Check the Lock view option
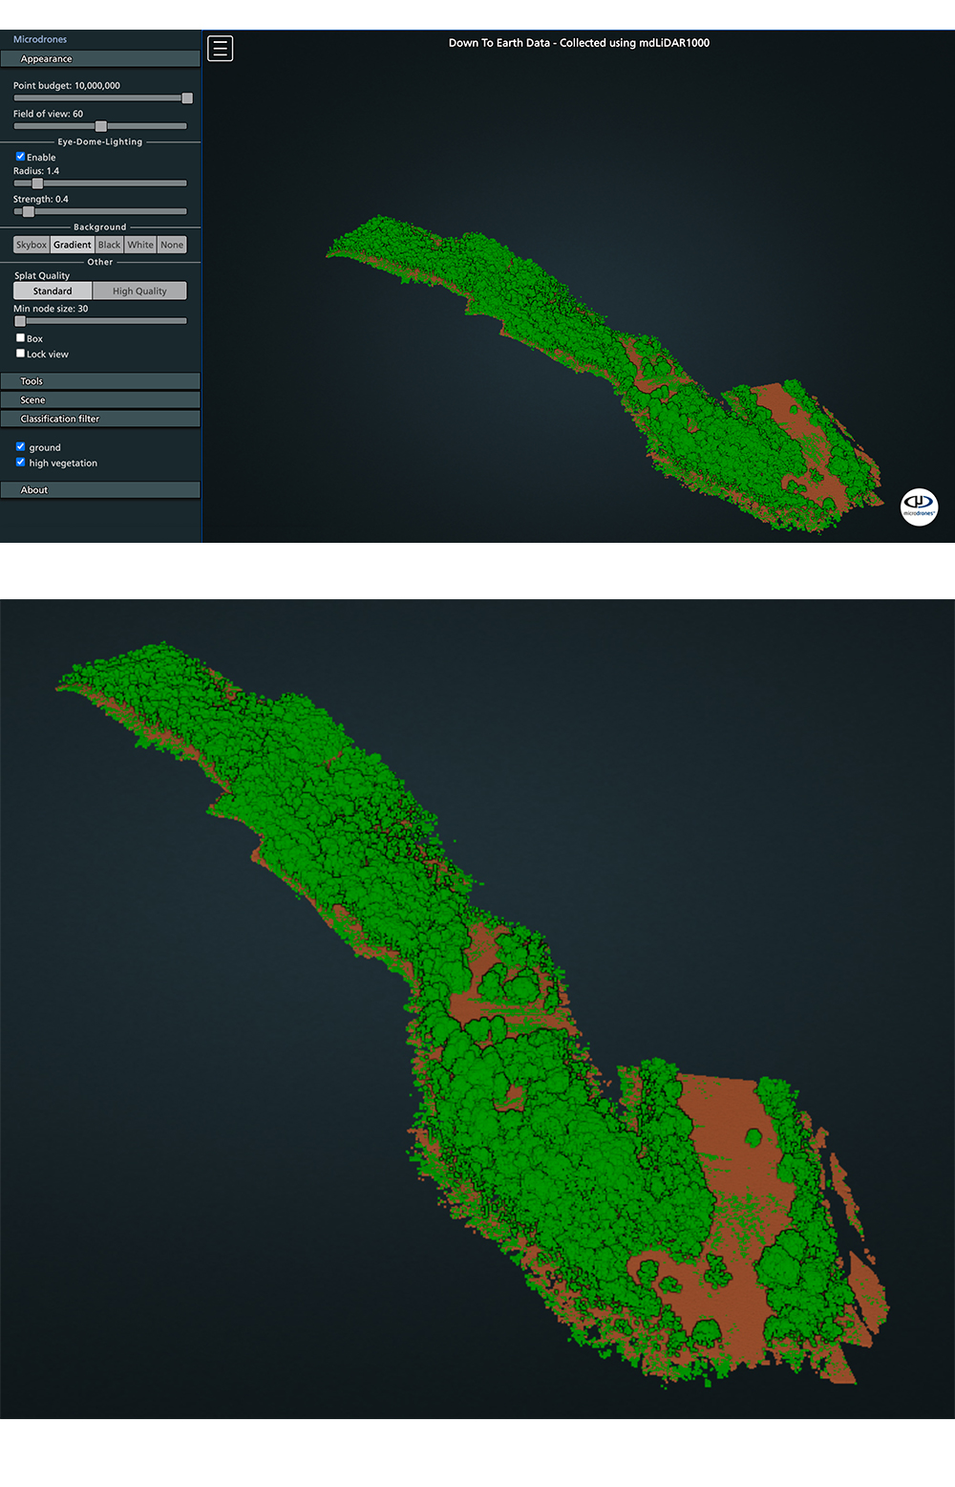Image resolution: width=955 pixels, height=1487 pixels. coord(20,354)
